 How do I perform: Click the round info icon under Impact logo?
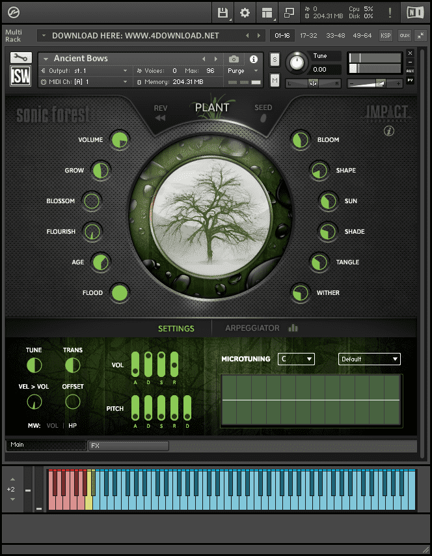click(389, 132)
